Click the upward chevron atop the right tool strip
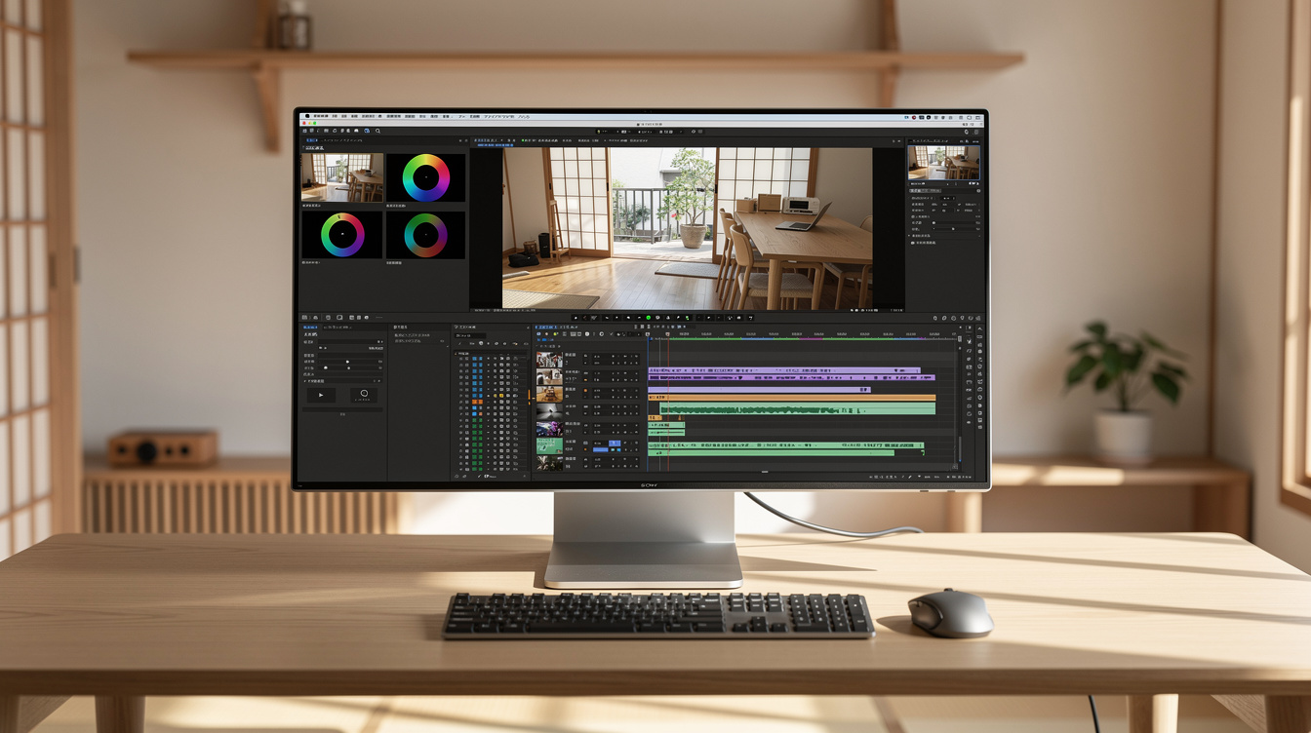Image resolution: width=1311 pixels, height=733 pixels. pyautogui.click(x=979, y=329)
